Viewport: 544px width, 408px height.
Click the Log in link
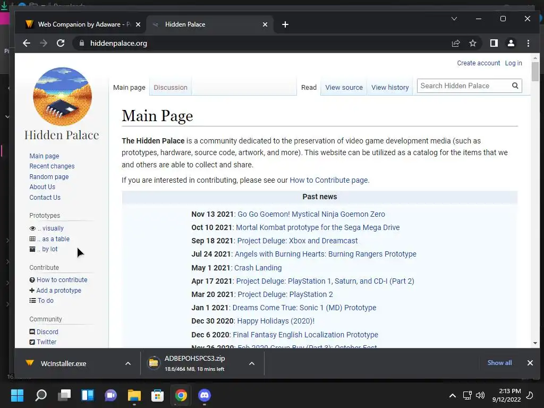pyautogui.click(x=514, y=63)
